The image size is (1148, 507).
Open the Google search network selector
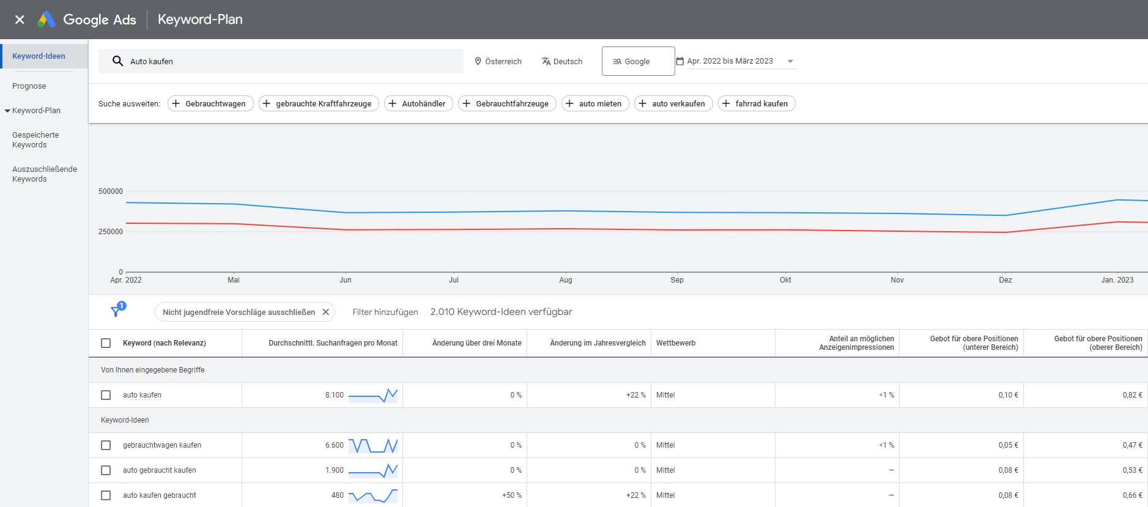638,61
